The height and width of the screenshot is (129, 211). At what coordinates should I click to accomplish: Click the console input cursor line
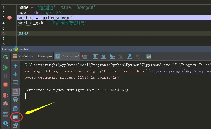pos(25,96)
